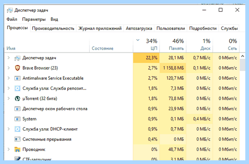The image size is (249, 164).
Task: Switch to the Пользователи tab
Action: pyautogui.click(x=171, y=28)
